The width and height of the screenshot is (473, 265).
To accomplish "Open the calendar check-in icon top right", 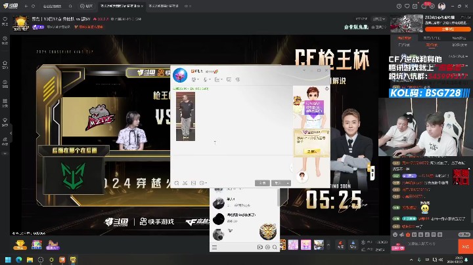I will coord(415,6).
